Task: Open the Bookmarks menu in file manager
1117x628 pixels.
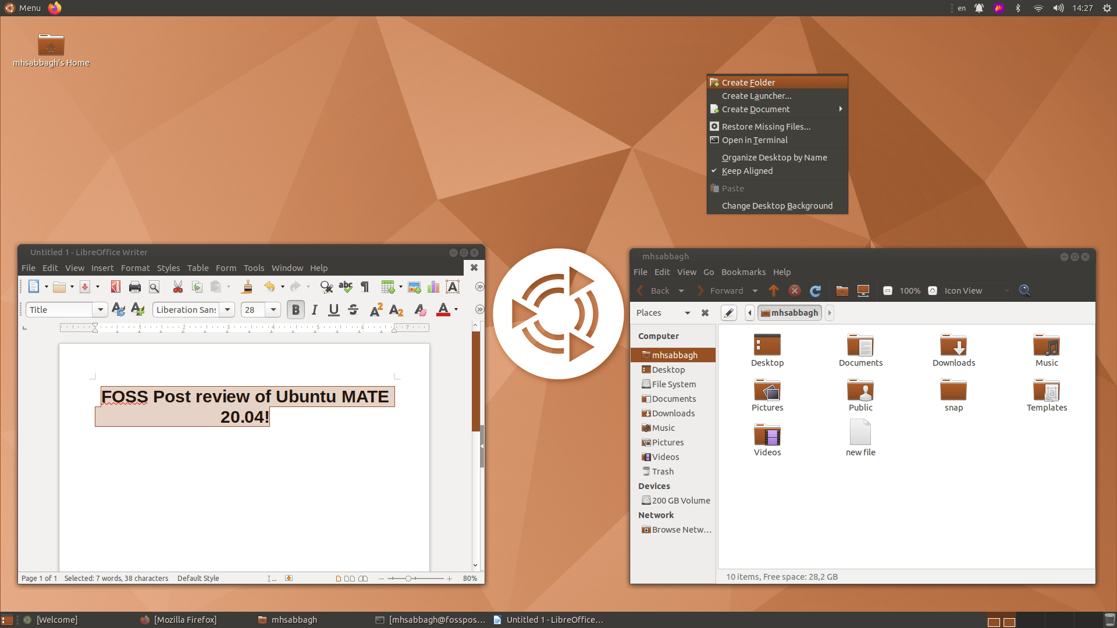Action: (x=743, y=272)
